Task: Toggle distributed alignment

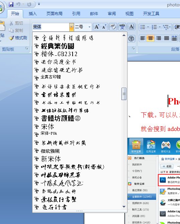Action: pos(174,38)
